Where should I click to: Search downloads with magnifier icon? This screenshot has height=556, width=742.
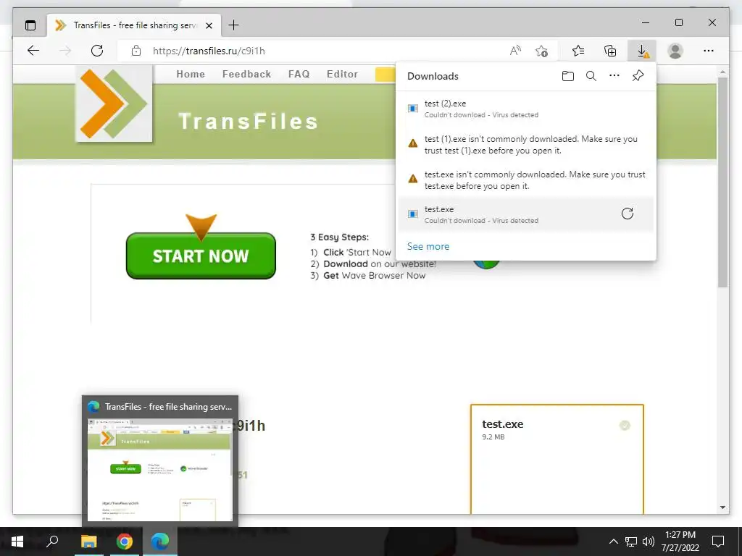tap(591, 76)
